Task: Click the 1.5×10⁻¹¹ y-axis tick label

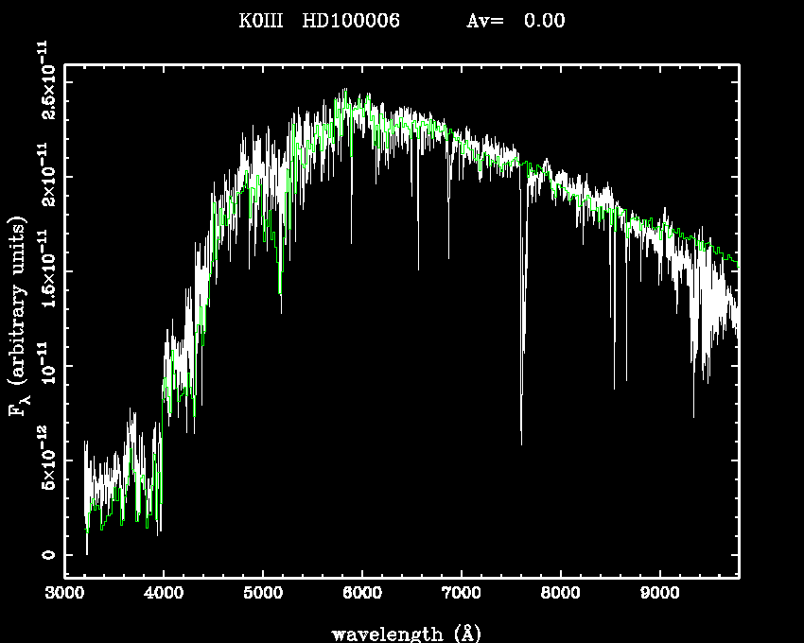Action: [45, 270]
